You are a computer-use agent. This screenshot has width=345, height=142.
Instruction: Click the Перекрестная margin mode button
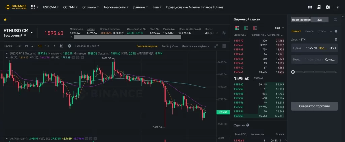click(x=301, y=20)
